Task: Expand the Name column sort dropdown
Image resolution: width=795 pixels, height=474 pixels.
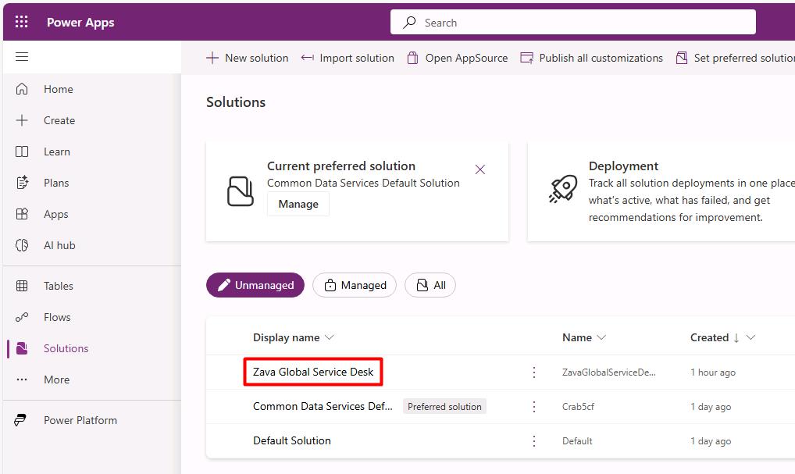Action: (601, 337)
